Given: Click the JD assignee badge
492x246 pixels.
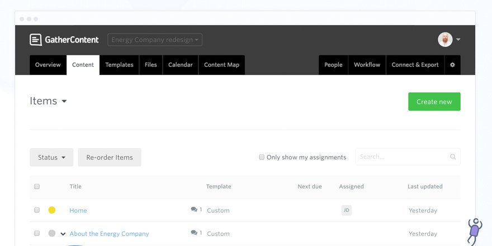Looking at the screenshot, I should 347,210.
